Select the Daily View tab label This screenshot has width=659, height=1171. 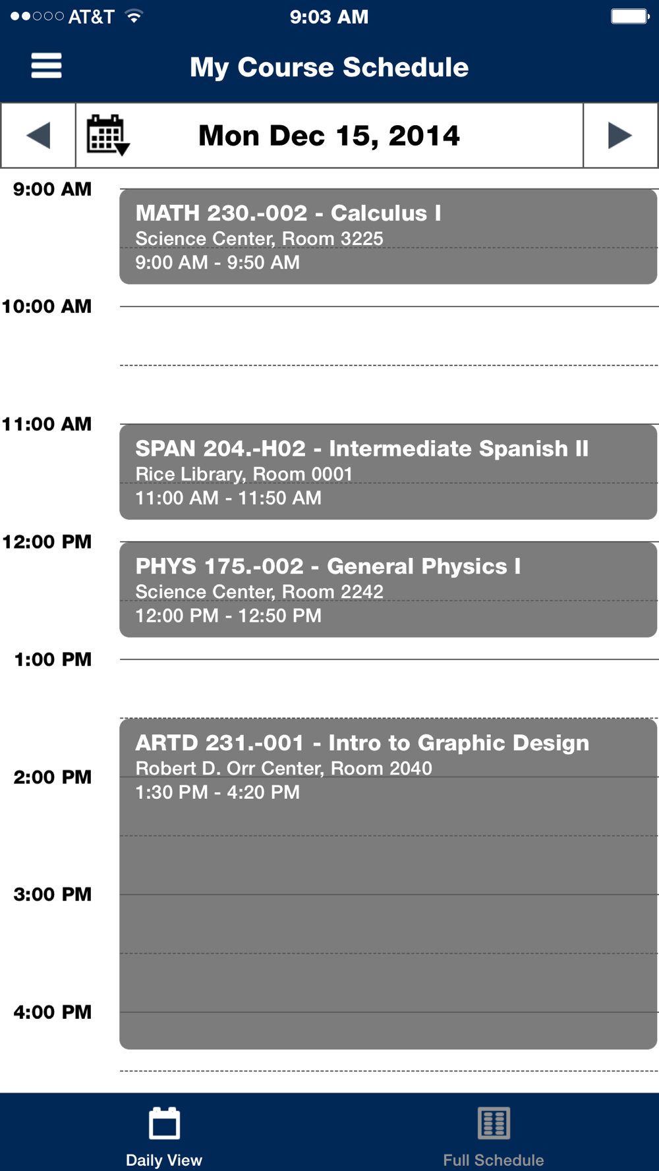164,1160
